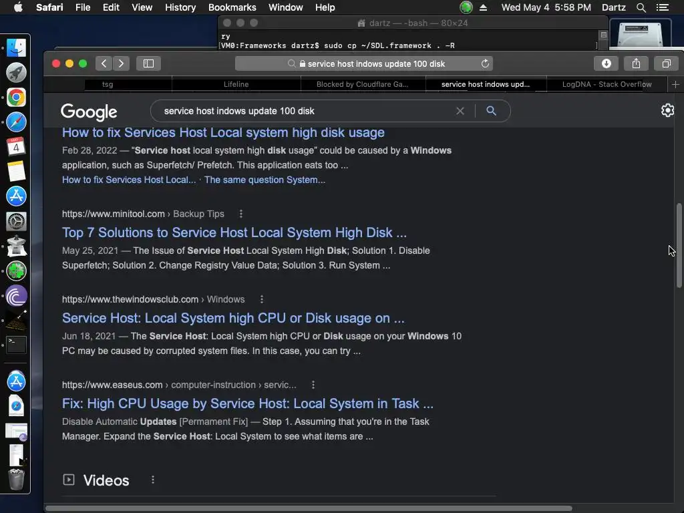Go forward with Safari's forward arrow
The width and height of the screenshot is (684, 513).
tap(122, 63)
